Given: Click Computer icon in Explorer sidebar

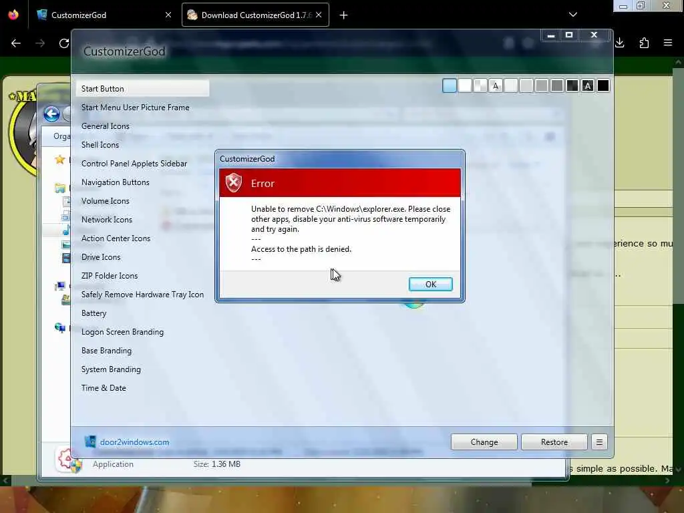Looking at the screenshot, I should (59, 286).
